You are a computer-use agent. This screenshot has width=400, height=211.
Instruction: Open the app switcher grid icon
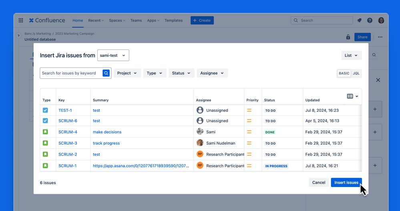coord(21,20)
